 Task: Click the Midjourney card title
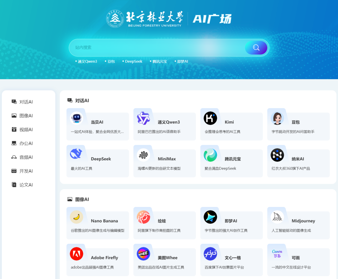[x=304, y=221]
